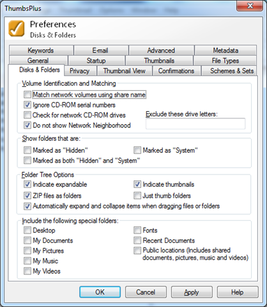
Task: Select the General tab
Action: pos(38,61)
